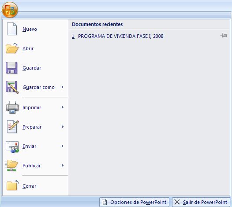The width and height of the screenshot is (232, 207).
Task: Expand the Publicar submenu arrow
Action: 63,165
